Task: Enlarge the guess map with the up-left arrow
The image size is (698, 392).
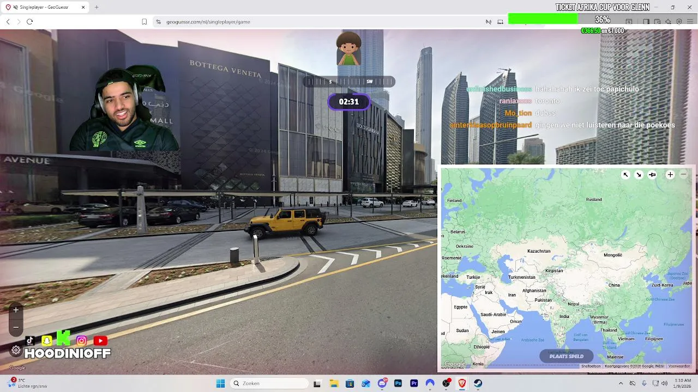Action: [625, 175]
